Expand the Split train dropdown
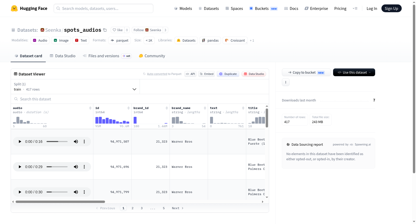 click(75, 87)
